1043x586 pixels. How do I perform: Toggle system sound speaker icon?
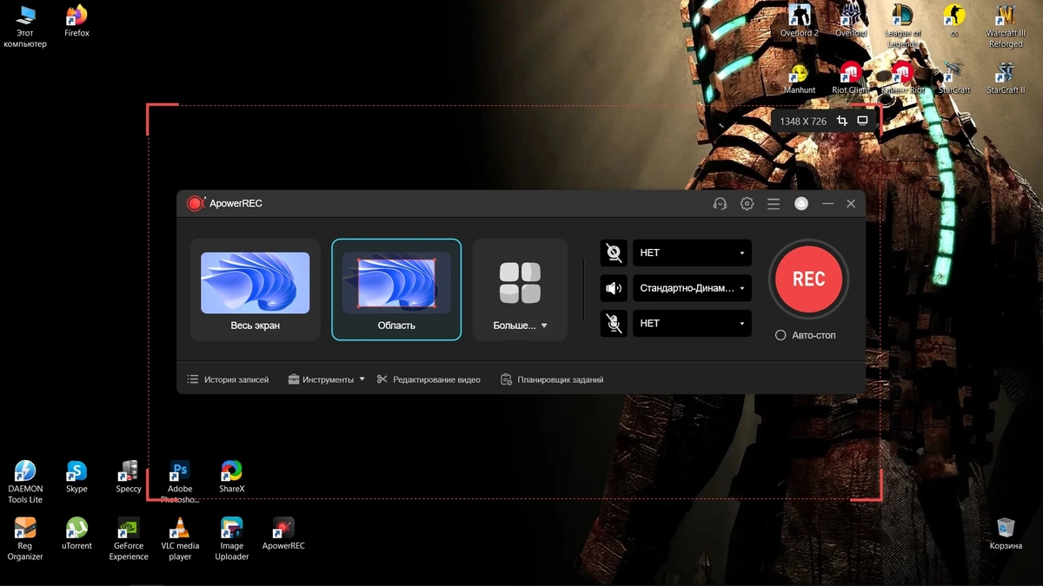614,288
